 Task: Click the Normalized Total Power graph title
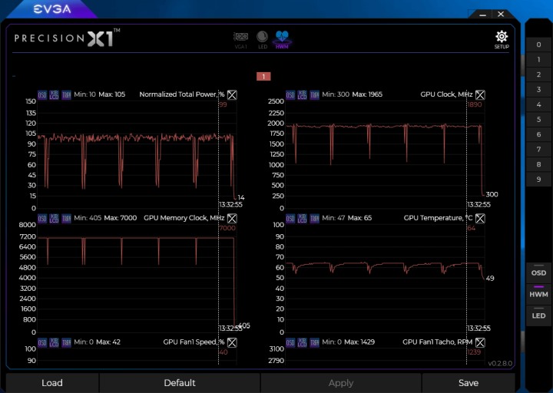(181, 94)
